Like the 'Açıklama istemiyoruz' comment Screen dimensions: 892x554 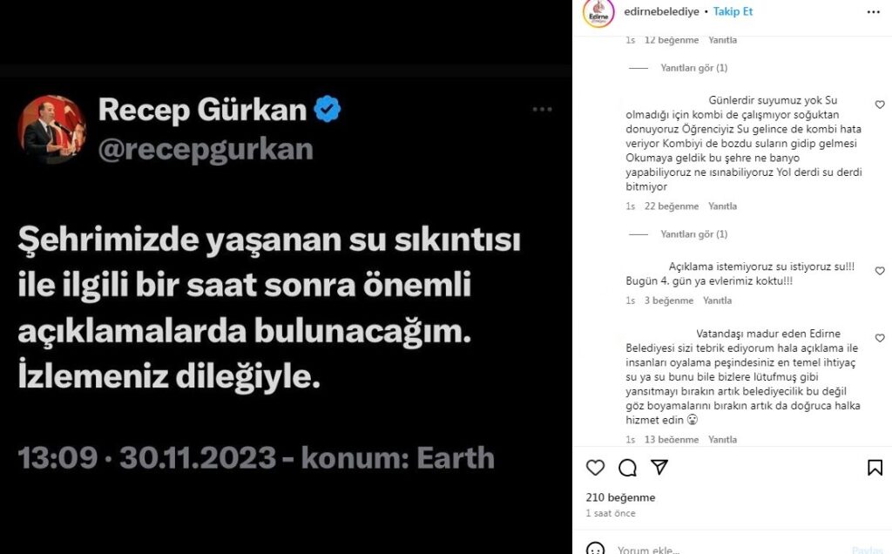coord(880,271)
